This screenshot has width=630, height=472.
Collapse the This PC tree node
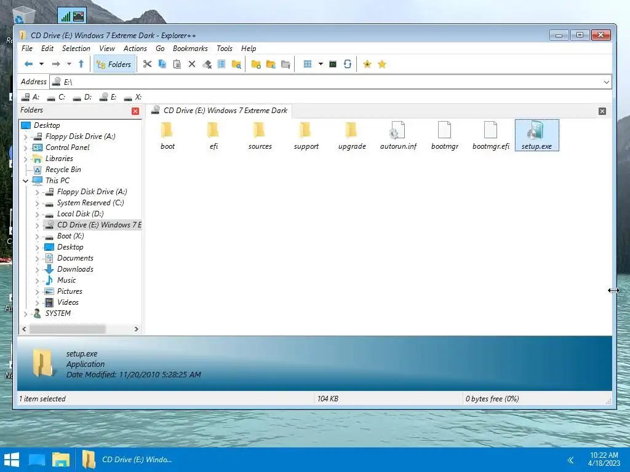pos(26,181)
